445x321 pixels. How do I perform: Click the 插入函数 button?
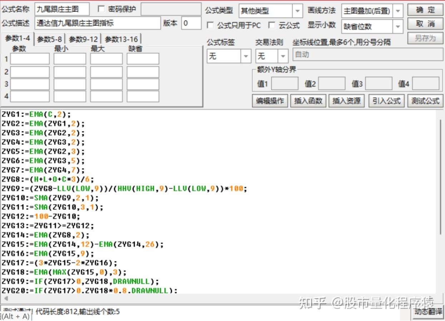click(x=308, y=101)
